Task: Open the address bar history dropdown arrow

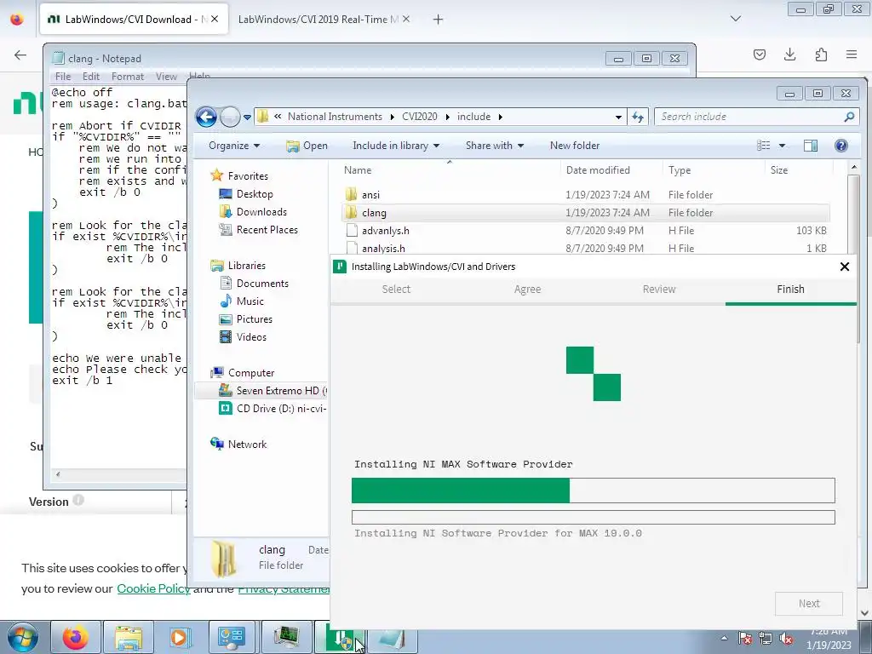Action: [x=618, y=118]
